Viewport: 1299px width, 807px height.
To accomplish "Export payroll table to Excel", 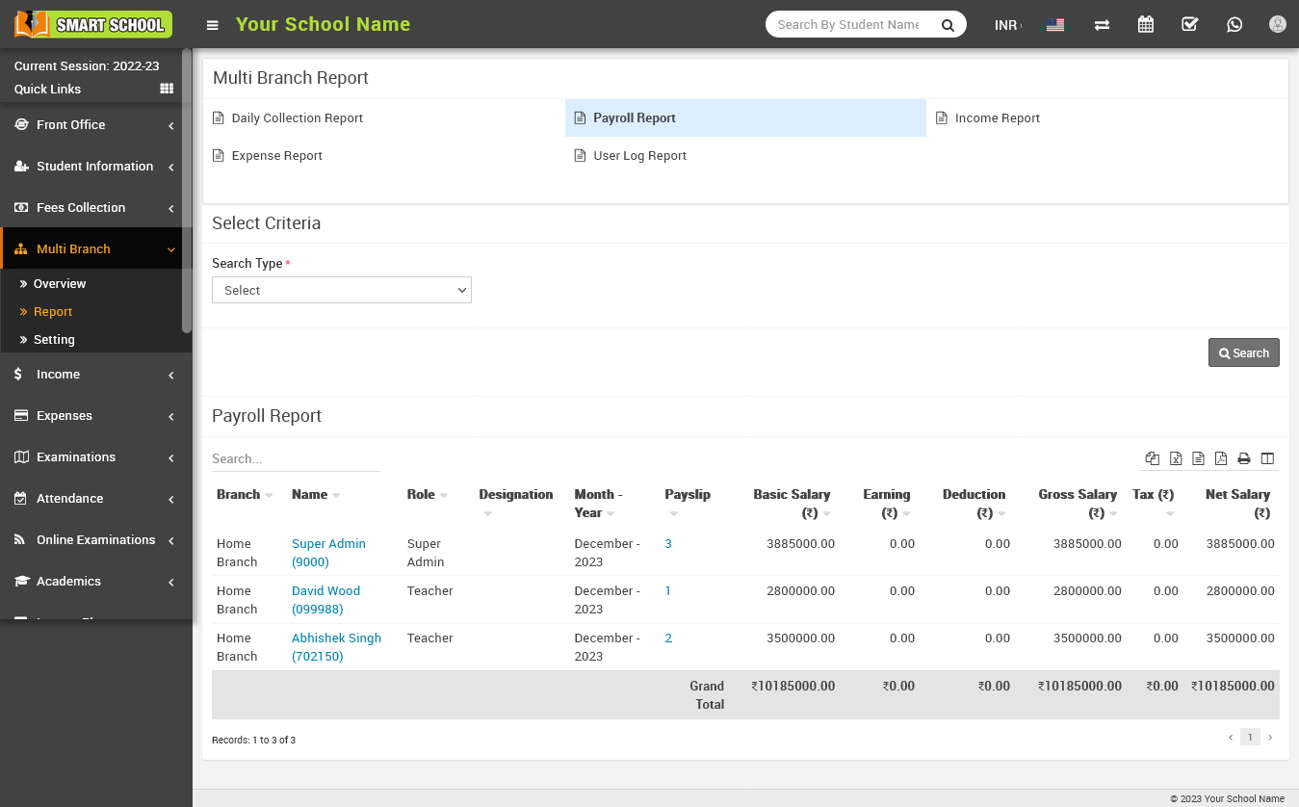I will pos(1176,458).
